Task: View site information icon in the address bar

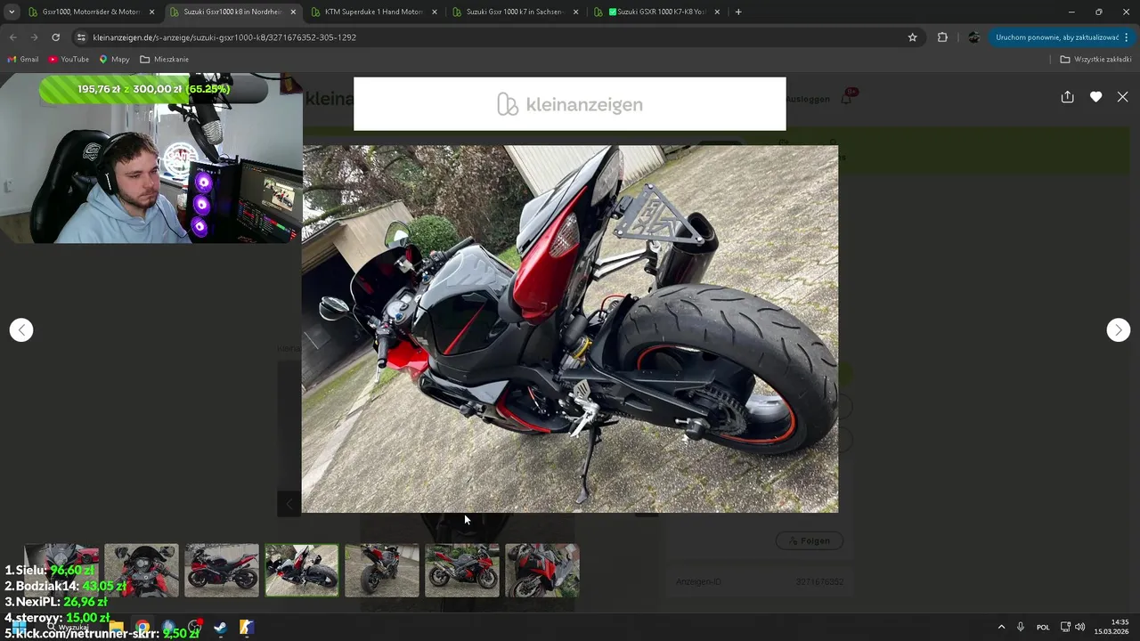Action: tap(81, 37)
